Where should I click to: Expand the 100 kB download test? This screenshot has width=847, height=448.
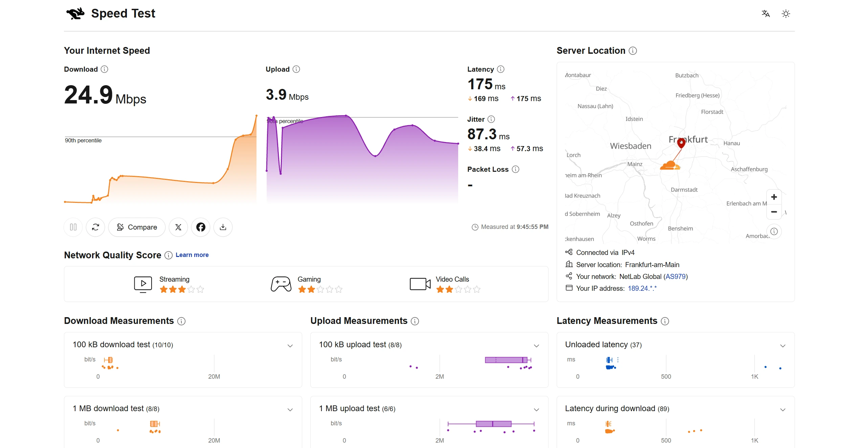[x=290, y=346]
